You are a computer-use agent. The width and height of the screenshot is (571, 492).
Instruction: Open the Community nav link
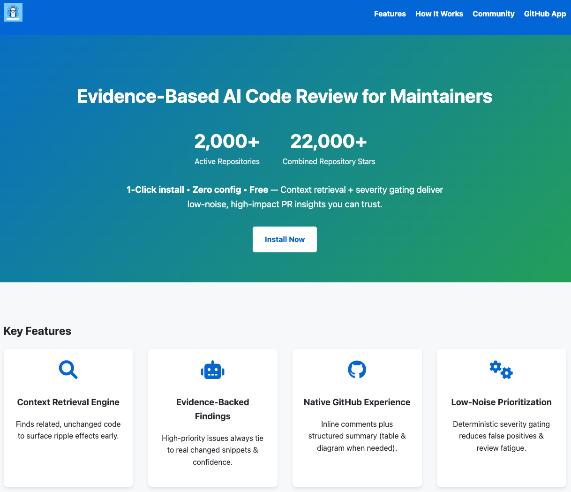(493, 14)
